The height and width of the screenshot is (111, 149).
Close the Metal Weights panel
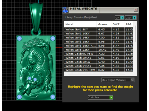136,10
